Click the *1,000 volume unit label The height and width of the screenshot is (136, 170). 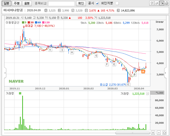[160, 93]
